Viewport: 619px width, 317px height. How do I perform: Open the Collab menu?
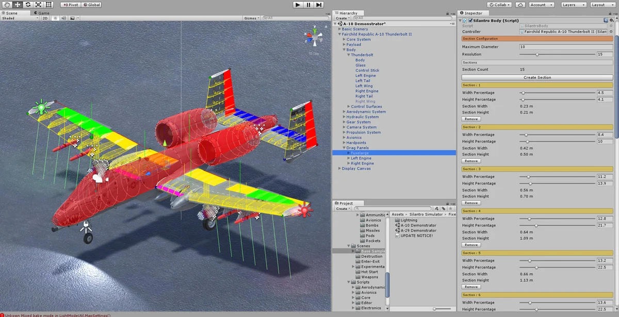[x=499, y=5]
